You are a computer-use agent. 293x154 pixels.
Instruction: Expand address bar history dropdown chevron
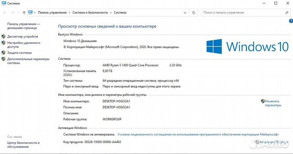pos(185,13)
